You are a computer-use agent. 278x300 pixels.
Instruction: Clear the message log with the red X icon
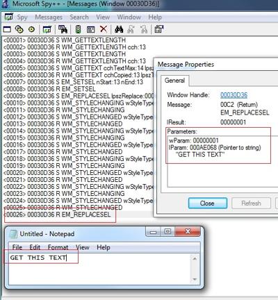pyautogui.click(x=104, y=29)
